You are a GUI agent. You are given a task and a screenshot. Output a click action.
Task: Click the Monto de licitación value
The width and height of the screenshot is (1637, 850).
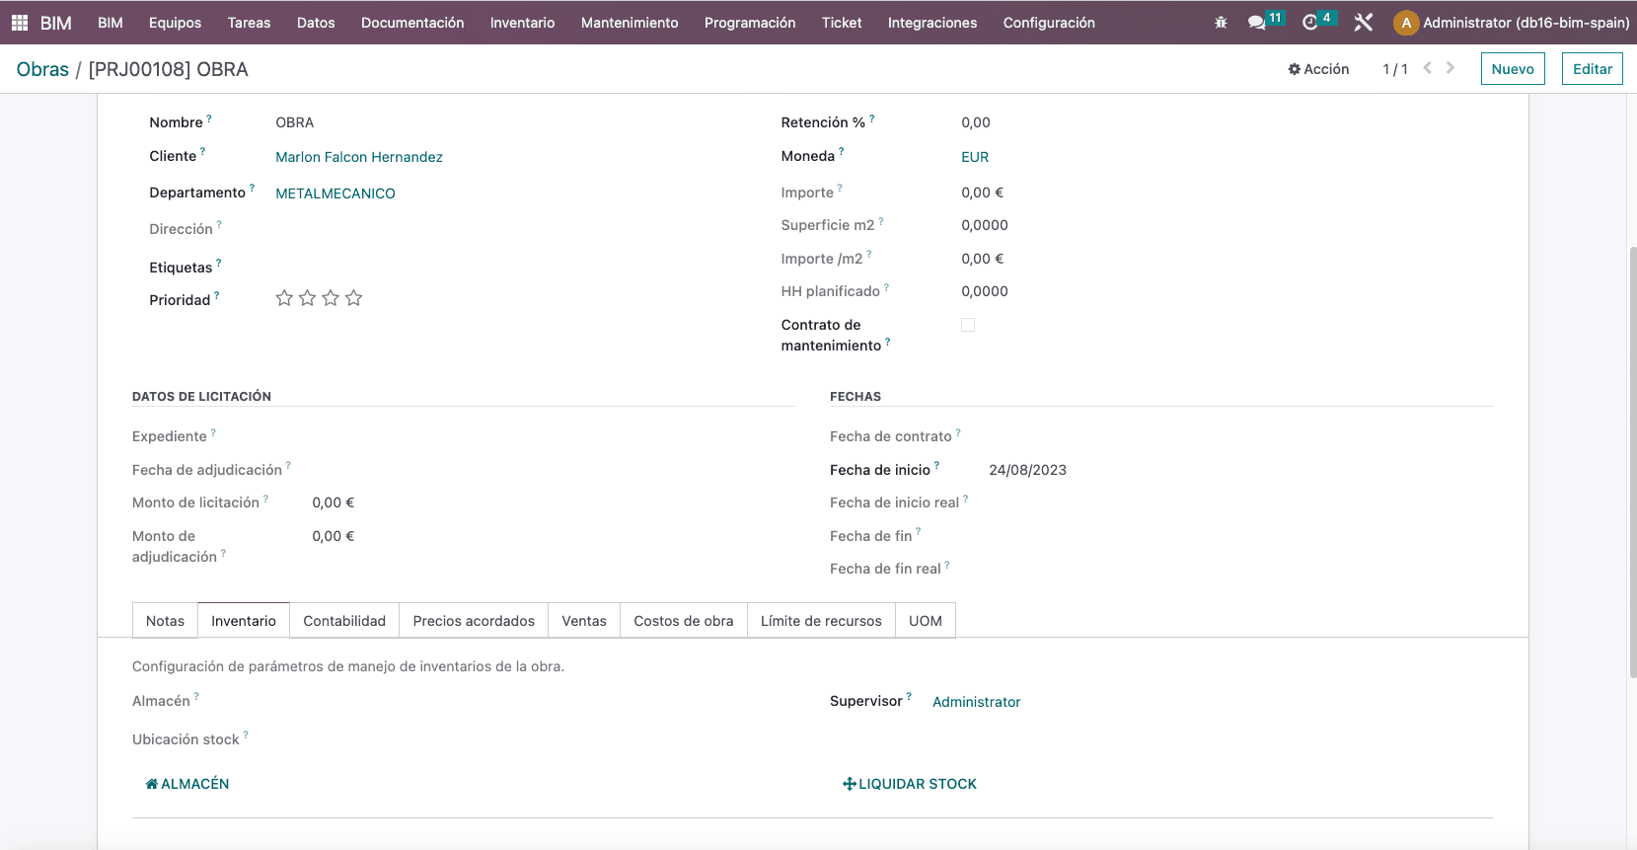tap(334, 502)
